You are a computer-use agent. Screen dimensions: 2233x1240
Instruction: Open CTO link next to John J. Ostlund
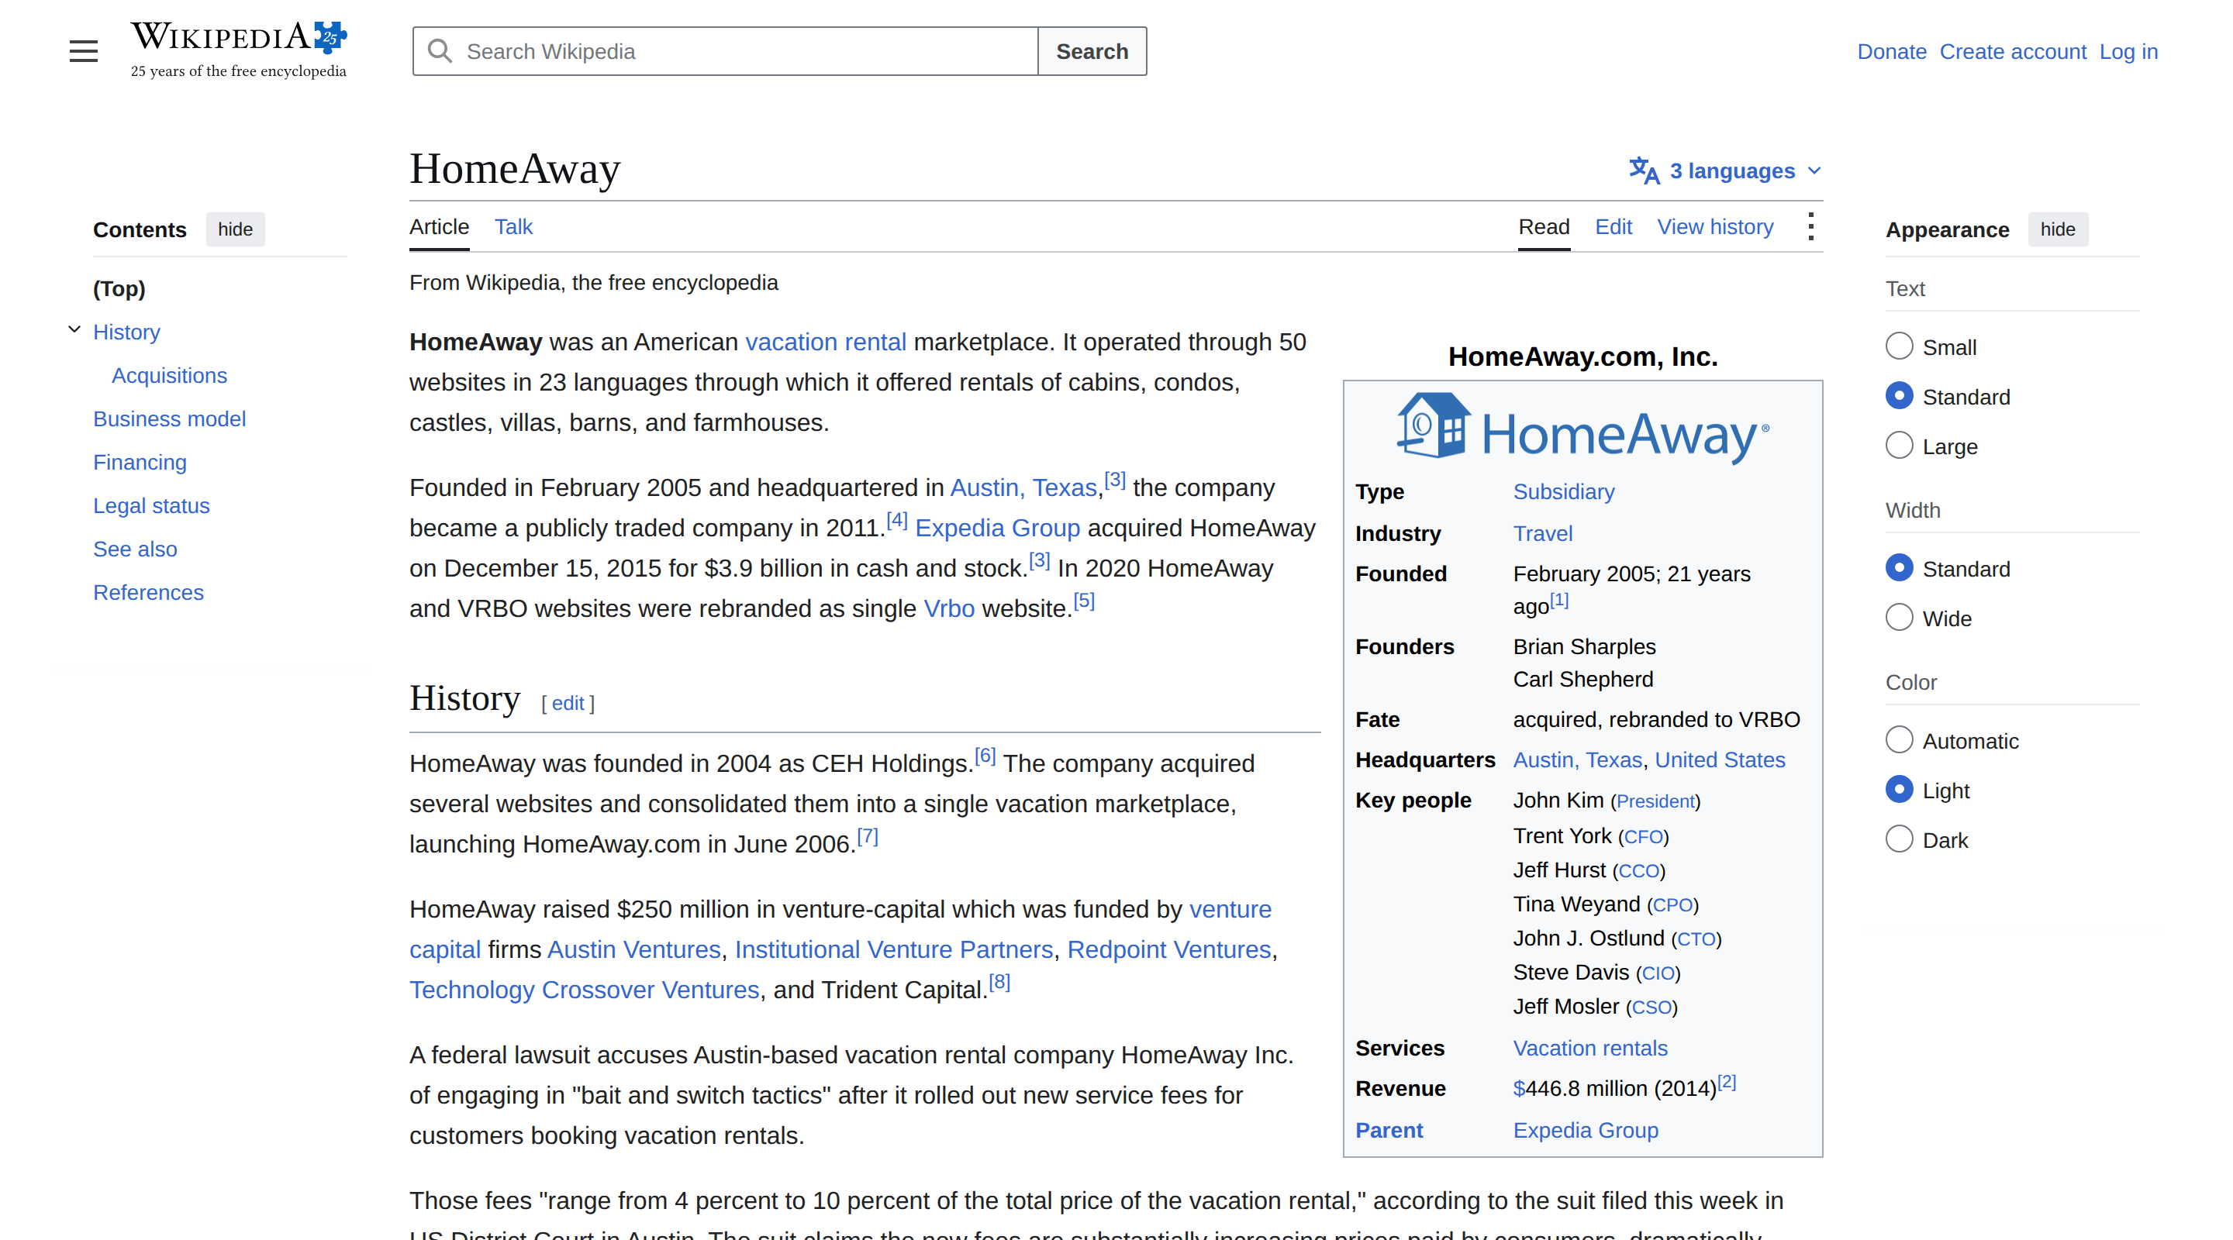1696,939
